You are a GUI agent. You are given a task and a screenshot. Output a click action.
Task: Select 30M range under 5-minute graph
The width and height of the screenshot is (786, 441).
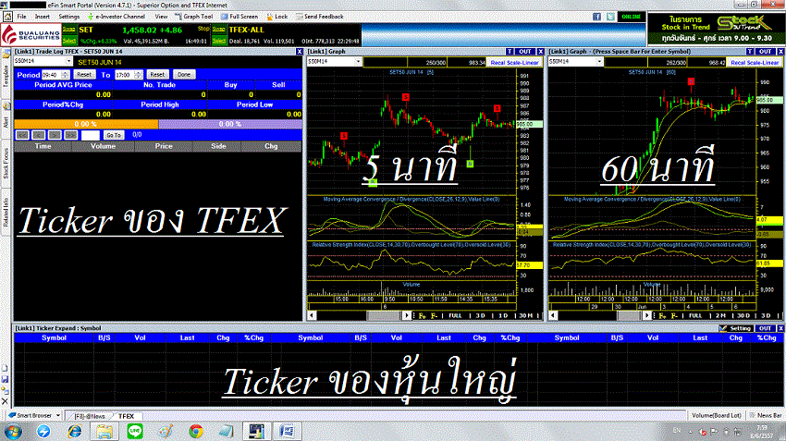tap(525, 315)
